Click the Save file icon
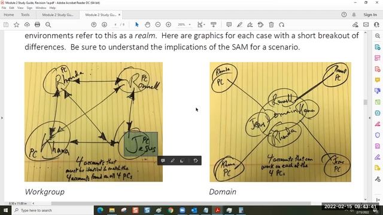The width and height of the screenshot is (383, 215). pos(6,24)
